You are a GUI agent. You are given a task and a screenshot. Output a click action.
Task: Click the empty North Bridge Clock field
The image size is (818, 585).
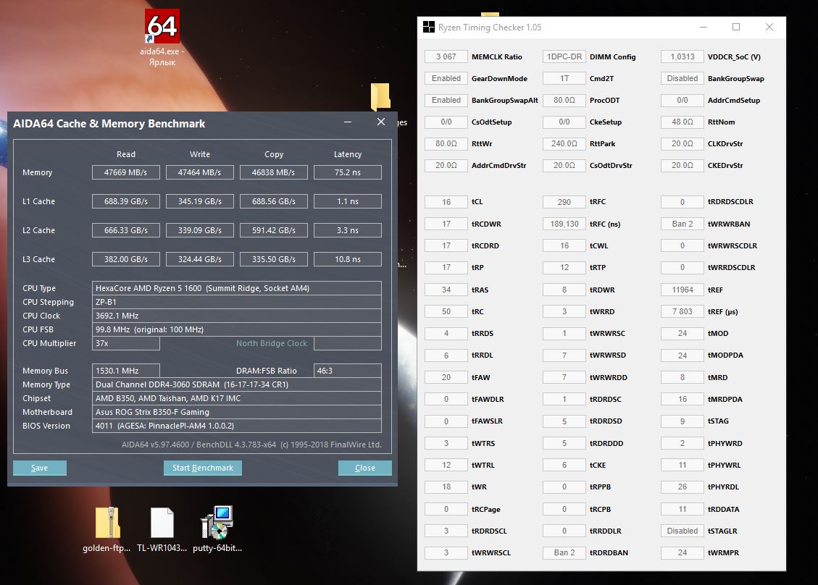348,343
